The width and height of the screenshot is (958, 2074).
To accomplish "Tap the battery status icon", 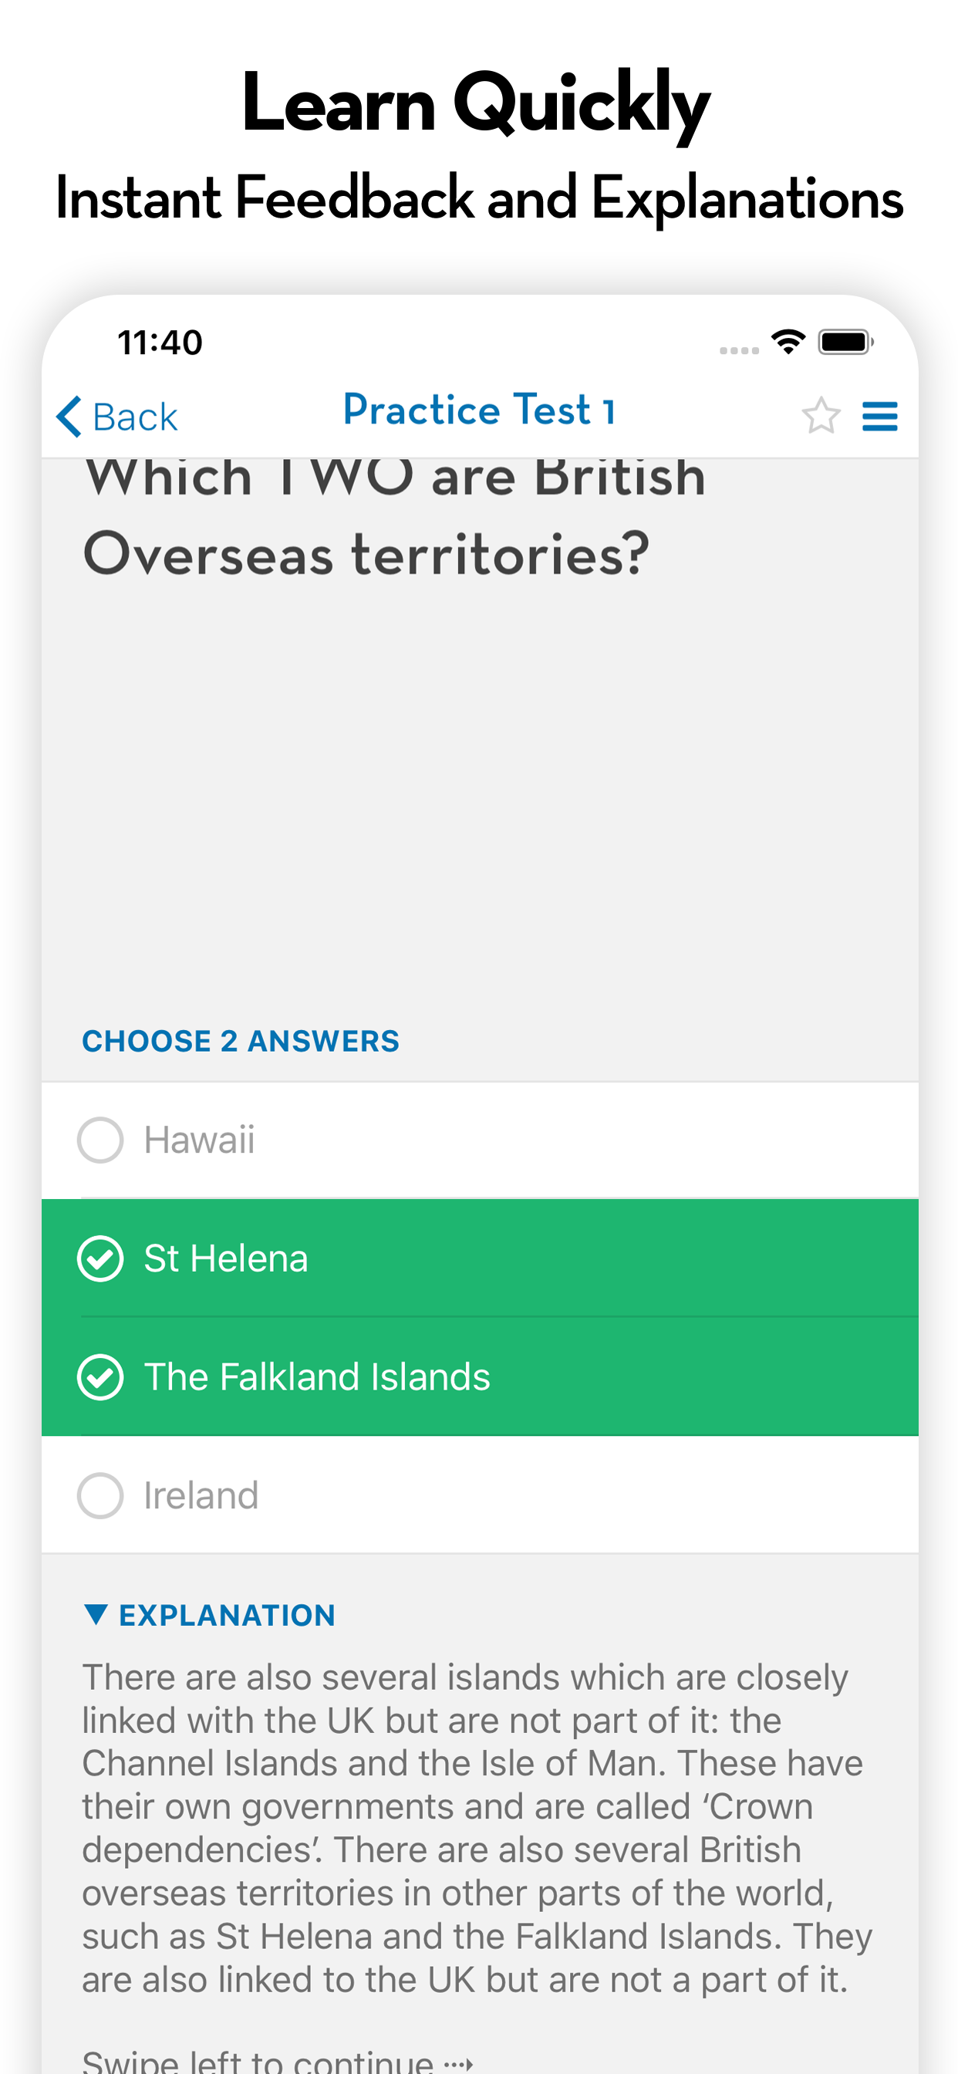I will pyautogui.click(x=845, y=341).
